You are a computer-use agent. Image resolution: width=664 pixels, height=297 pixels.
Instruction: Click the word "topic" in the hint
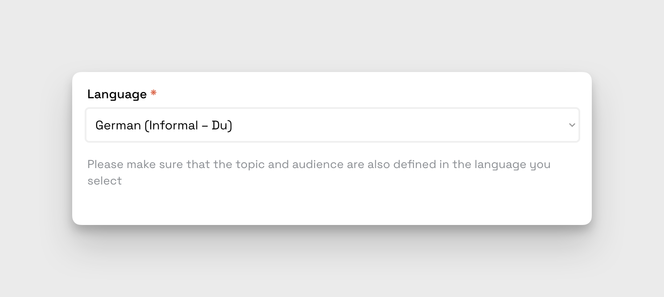click(250, 165)
